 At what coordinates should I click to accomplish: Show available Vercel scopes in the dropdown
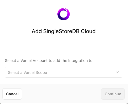click(x=64, y=72)
